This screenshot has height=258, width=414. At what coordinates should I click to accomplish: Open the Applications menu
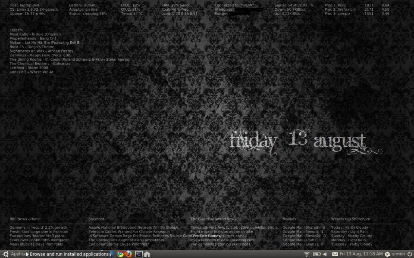click(x=18, y=254)
